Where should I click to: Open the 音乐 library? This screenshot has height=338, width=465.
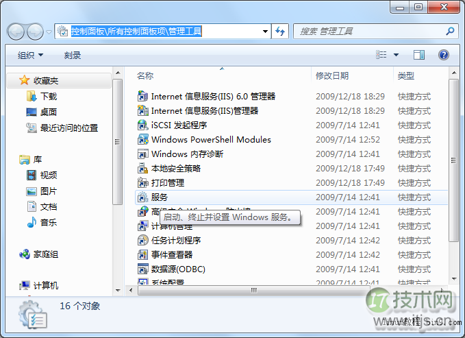click(49, 222)
